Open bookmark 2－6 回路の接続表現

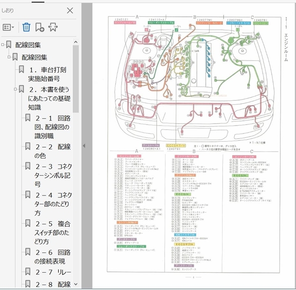click(52, 257)
